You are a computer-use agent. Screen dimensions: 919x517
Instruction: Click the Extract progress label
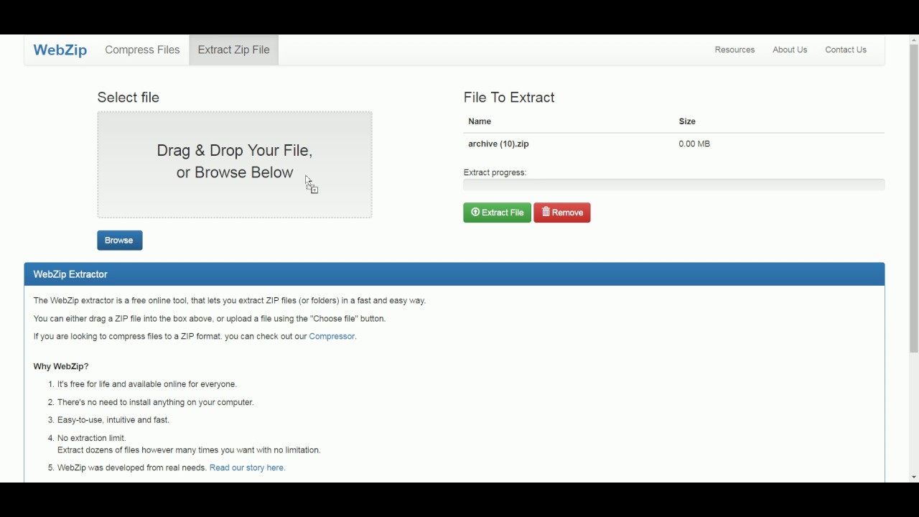tap(495, 172)
